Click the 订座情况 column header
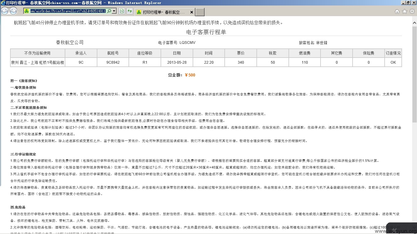Viewport: 417px width, 234px height. [x=393, y=53]
